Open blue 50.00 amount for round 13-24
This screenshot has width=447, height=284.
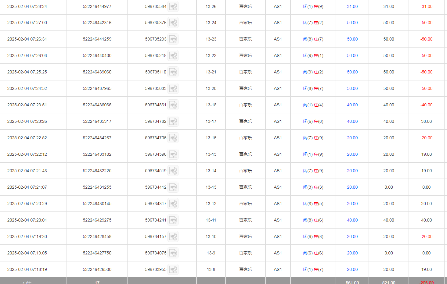352,23
